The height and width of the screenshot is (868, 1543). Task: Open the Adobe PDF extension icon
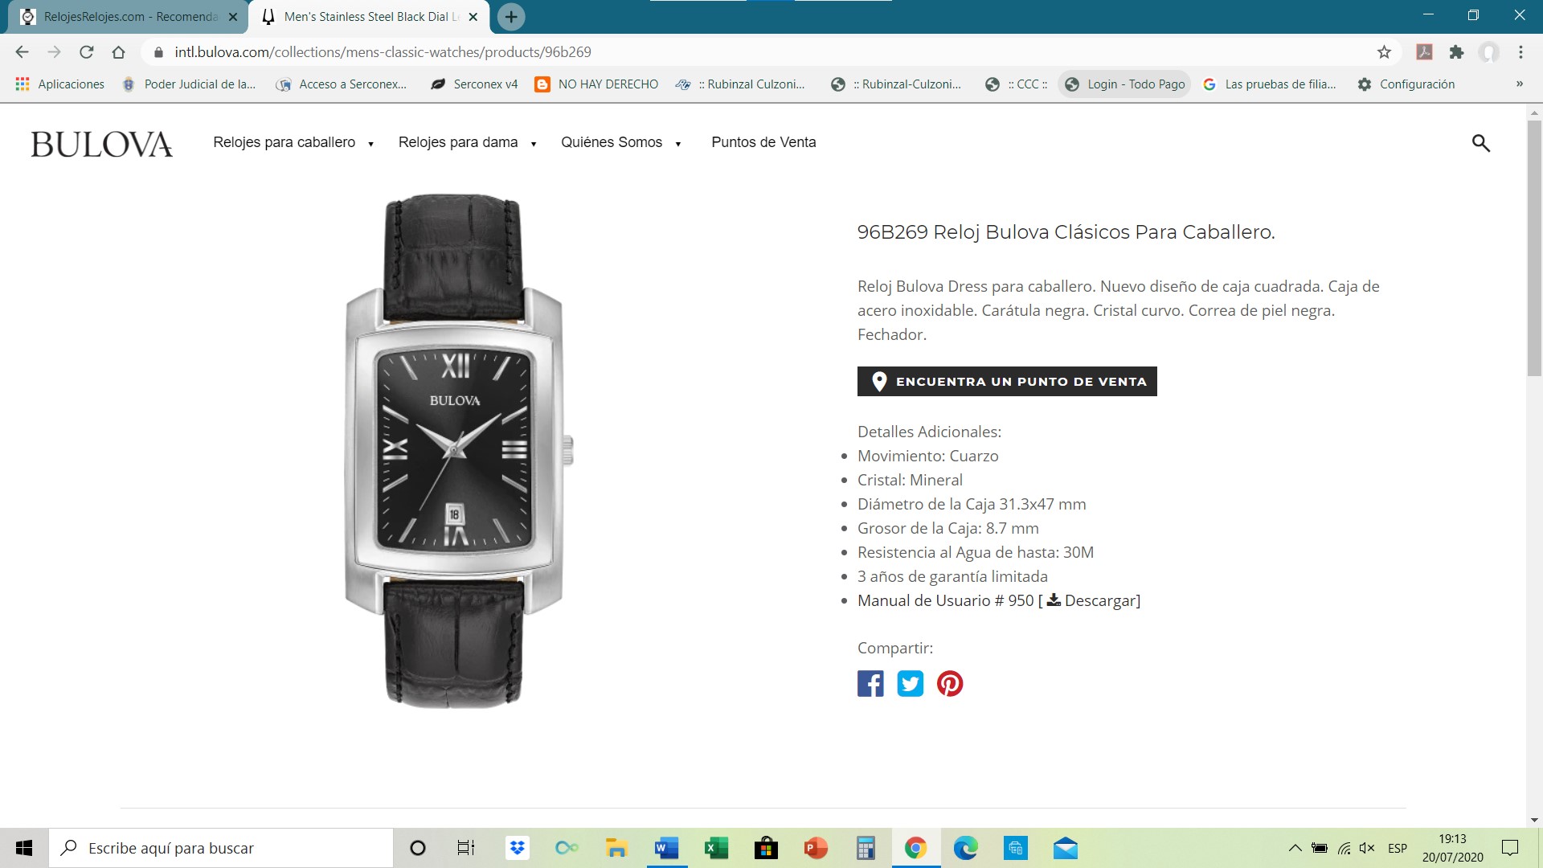tap(1424, 52)
